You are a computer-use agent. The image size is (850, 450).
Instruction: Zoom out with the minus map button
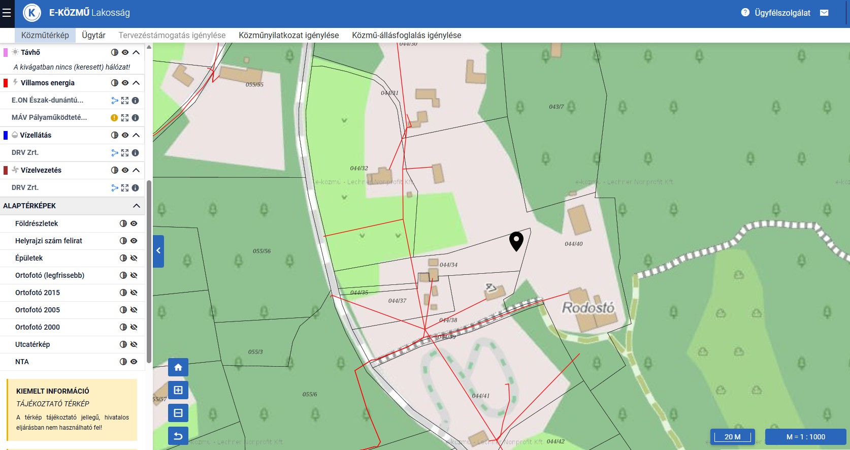pos(178,413)
